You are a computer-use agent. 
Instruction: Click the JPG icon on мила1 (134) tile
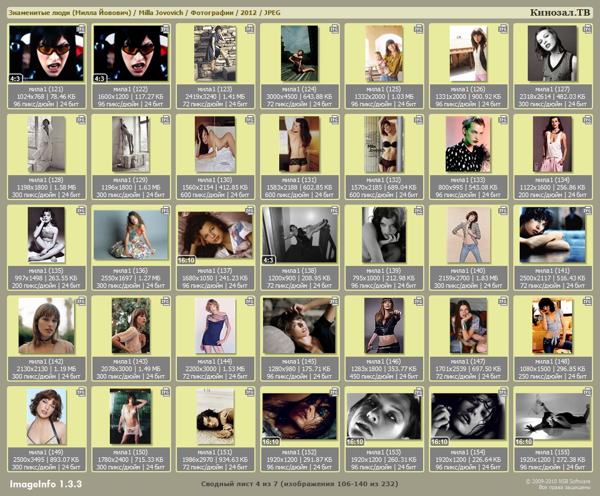click(587, 119)
